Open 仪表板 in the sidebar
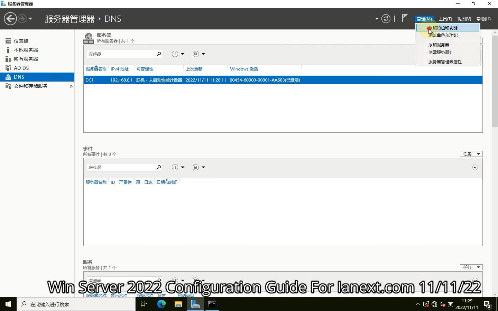498x311 pixels. click(37, 41)
